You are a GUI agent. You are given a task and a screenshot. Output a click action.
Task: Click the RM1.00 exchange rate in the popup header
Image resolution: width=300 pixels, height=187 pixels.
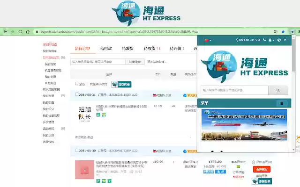point(248,40)
